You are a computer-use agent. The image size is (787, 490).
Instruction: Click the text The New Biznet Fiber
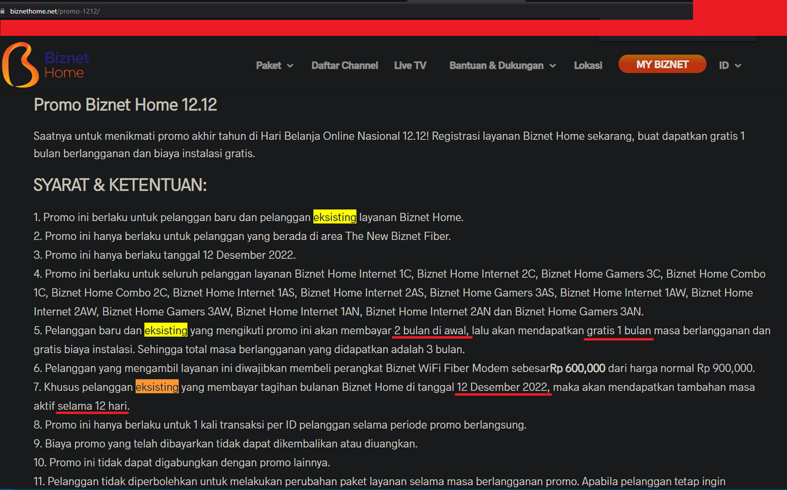[398, 236]
